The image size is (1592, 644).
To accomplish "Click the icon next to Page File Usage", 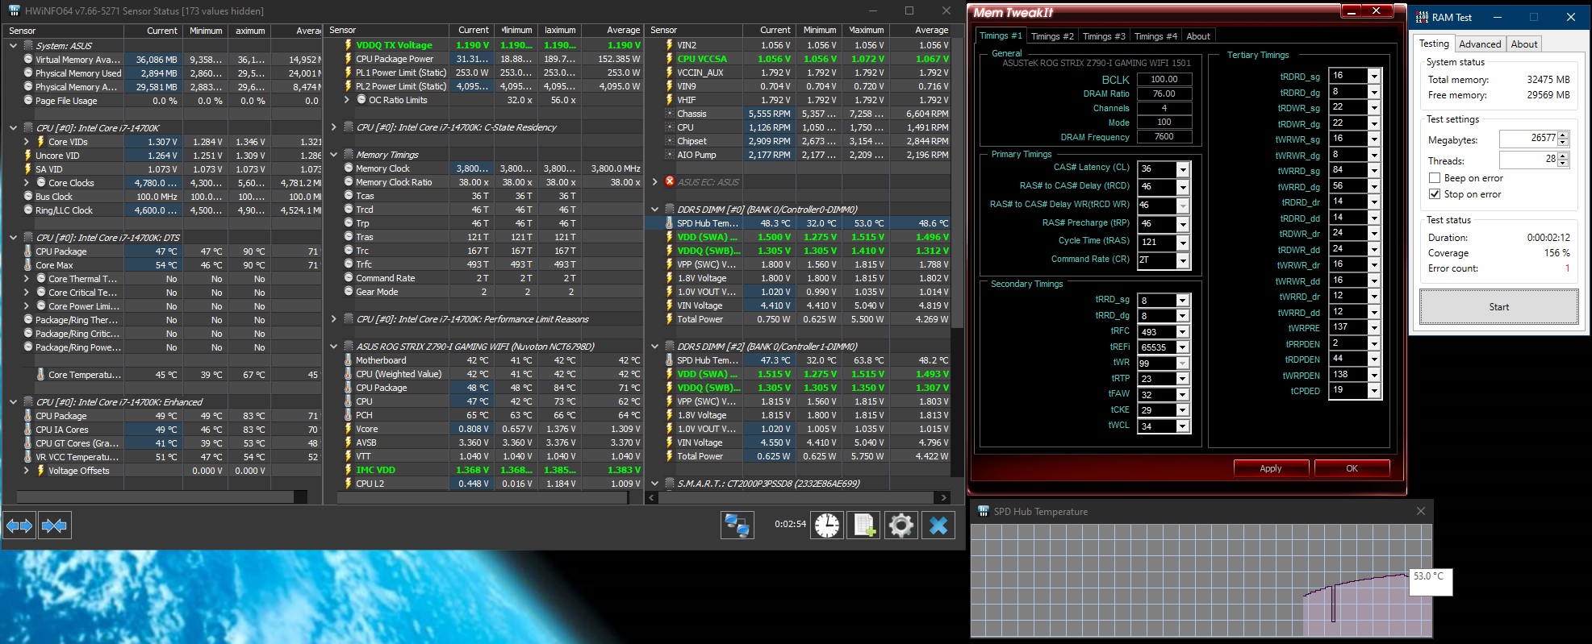I will (x=28, y=101).
